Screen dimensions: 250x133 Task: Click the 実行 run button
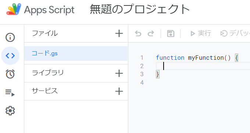click(x=201, y=33)
